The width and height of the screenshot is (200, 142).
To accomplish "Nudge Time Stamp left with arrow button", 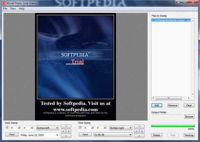I will [136, 131].
